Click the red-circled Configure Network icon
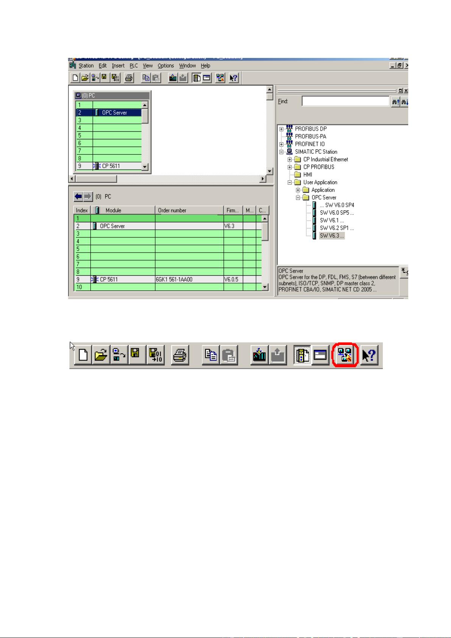Image resolution: width=451 pixels, height=638 pixels. pos(345,356)
